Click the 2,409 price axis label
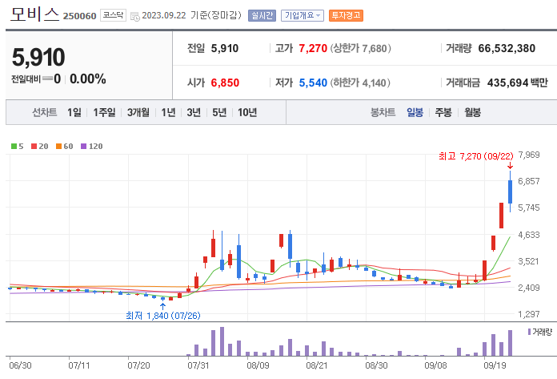The height and width of the screenshot is (379, 557). (528, 288)
